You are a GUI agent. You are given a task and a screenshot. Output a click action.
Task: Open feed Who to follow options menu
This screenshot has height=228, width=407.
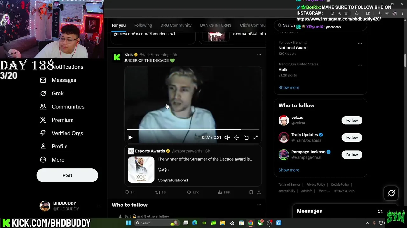coord(259,205)
